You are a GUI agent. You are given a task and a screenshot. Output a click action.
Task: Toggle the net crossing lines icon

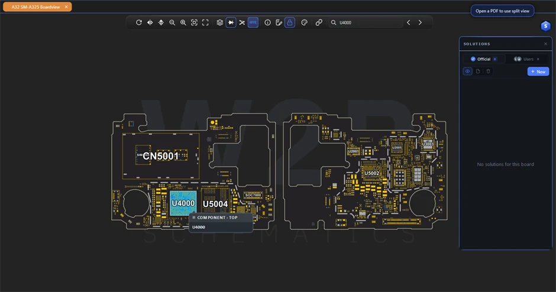(x=242, y=22)
